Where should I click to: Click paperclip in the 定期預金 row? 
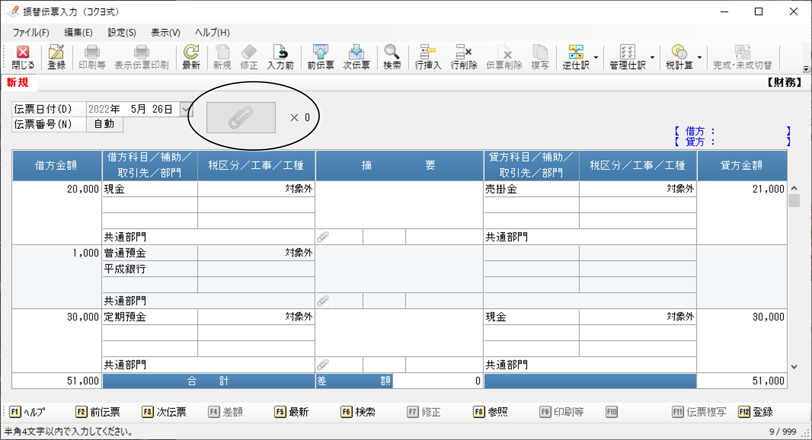323,365
